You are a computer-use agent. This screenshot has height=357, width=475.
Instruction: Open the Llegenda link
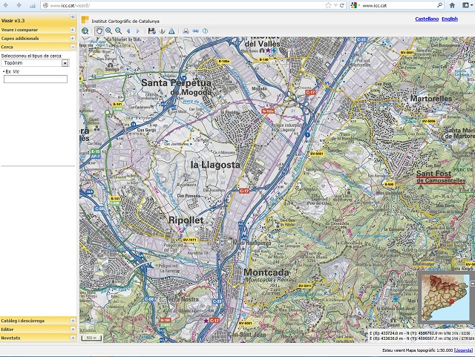462,350
